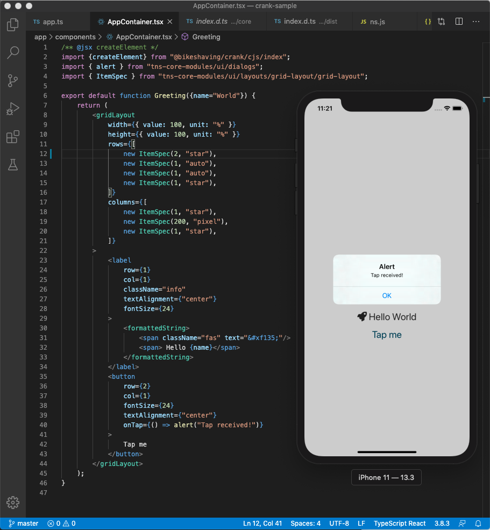
Task: Expand the Greeting breadcrumb symbol
Action: click(206, 37)
